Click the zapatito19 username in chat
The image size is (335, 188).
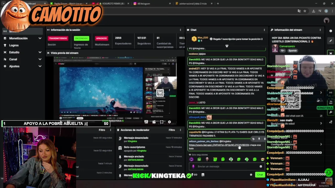click(x=195, y=132)
